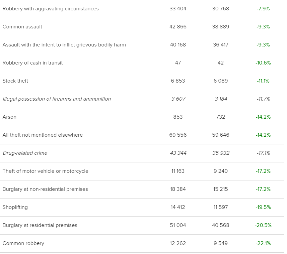Click the italic "Drug-related crime" label

[25, 153]
